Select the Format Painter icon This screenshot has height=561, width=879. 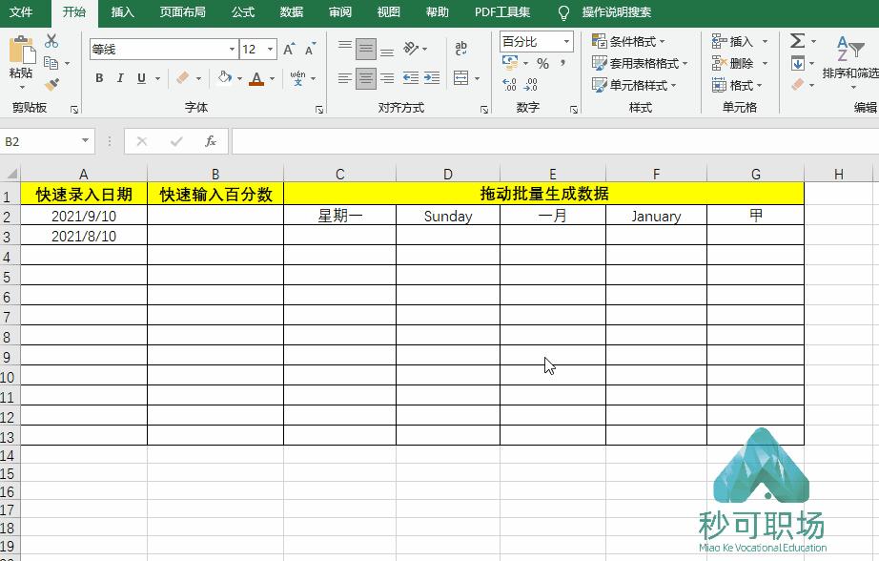coord(51,84)
